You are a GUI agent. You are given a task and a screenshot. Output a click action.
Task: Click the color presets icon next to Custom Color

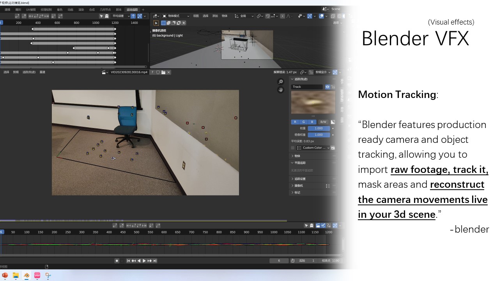[333, 148]
